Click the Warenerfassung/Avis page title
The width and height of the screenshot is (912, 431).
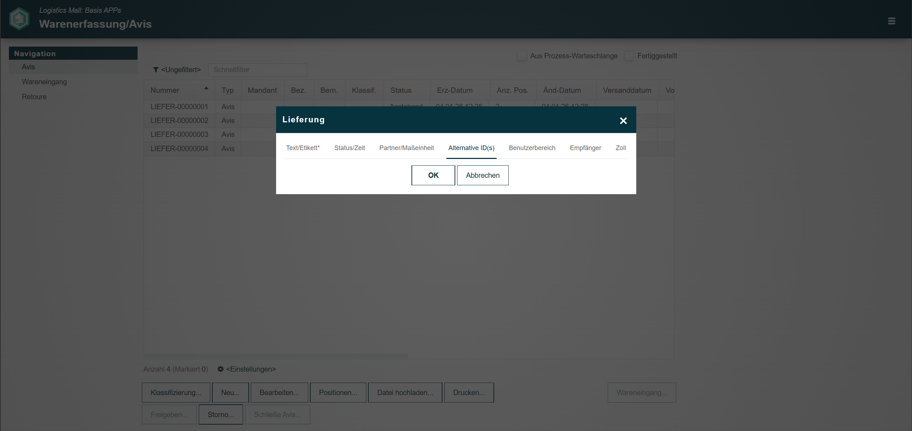[95, 24]
